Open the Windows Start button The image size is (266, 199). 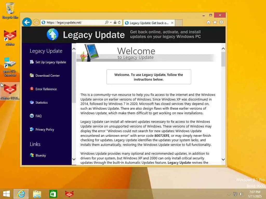tap(6, 194)
